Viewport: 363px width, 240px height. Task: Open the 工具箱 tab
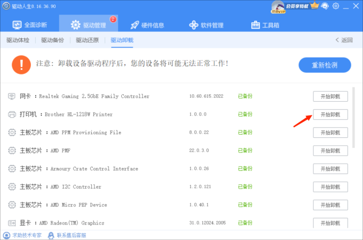(x=265, y=25)
